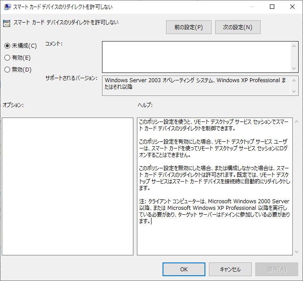Maximize the policy dialog window
This screenshot has width=303, height=281.
pyautogui.click(x=272, y=7)
